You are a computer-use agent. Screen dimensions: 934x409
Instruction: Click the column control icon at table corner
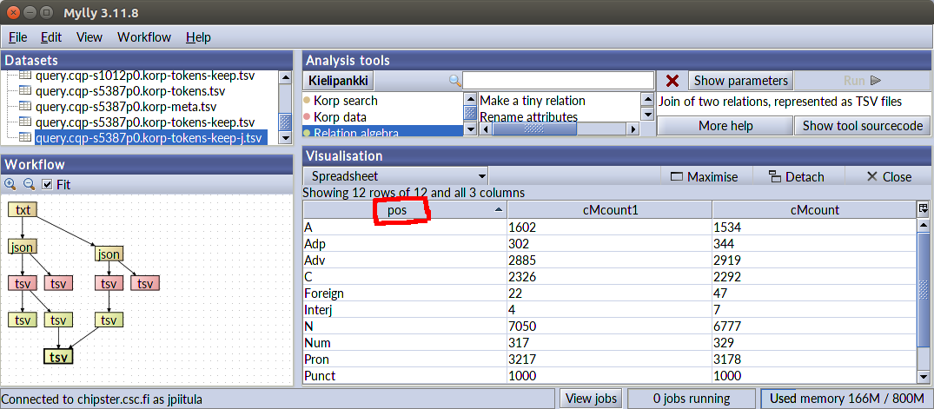point(924,208)
